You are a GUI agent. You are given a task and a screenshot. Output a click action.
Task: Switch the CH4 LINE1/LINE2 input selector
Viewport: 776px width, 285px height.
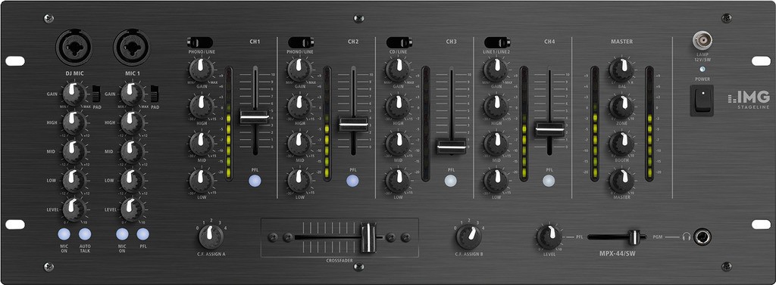(x=497, y=42)
